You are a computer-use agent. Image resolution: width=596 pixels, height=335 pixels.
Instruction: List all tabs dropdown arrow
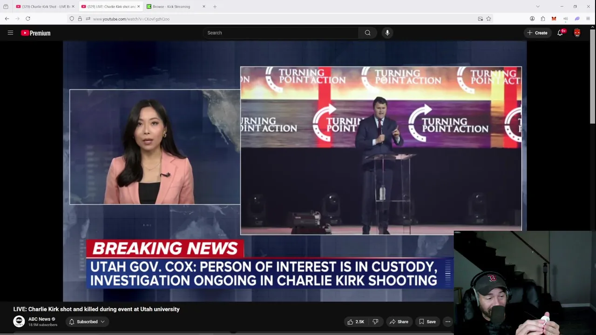pos(538,7)
